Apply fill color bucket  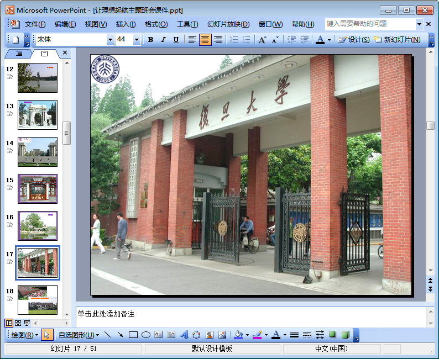[238, 335]
